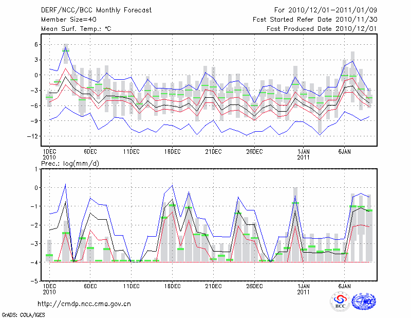Select 16DEC on the temperature chart axis
Viewport: 411px width, 318px height.
coord(172,152)
